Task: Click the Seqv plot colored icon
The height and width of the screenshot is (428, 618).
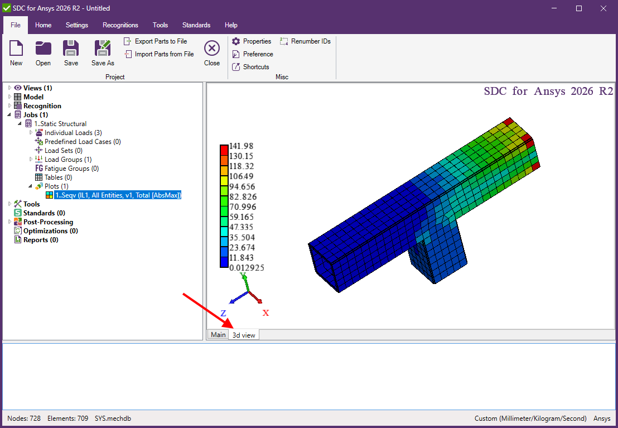Action: (x=49, y=195)
